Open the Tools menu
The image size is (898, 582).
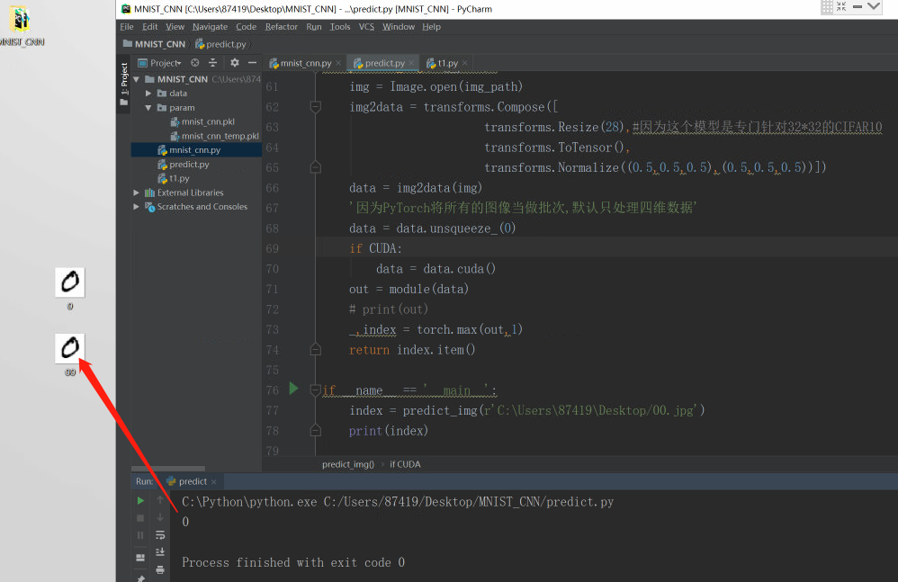point(340,27)
